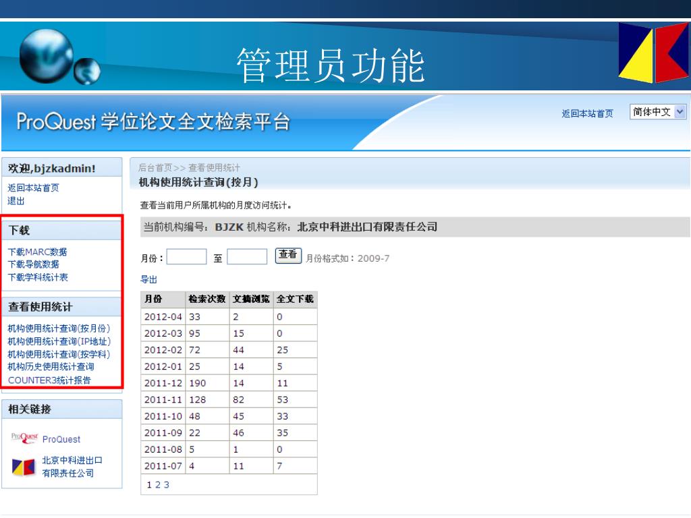691x518 pixels.
Task: Select the 2012-03 month cell
Action: pos(163,333)
